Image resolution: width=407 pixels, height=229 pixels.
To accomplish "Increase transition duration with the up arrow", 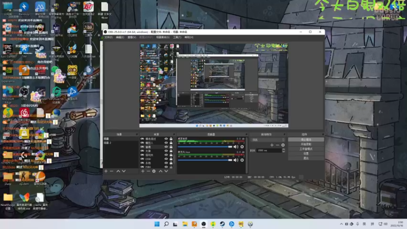I will coord(283,149).
